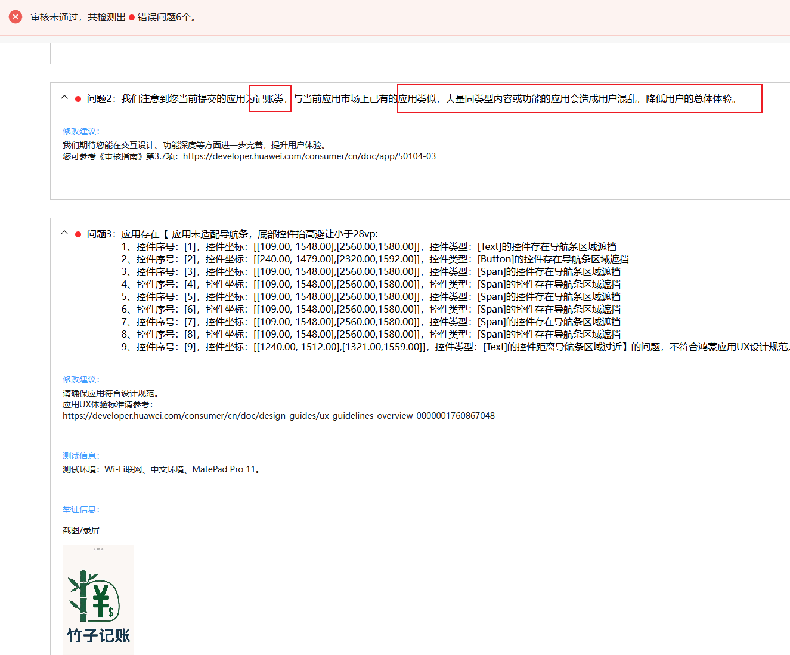Collapse the 问题3 section with its chevron
Image resolution: width=790 pixels, height=655 pixels.
point(64,233)
